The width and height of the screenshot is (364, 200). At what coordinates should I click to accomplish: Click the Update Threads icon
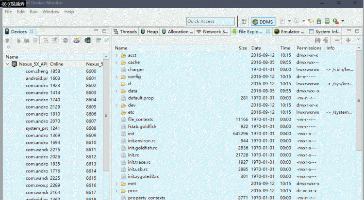tap(46, 40)
